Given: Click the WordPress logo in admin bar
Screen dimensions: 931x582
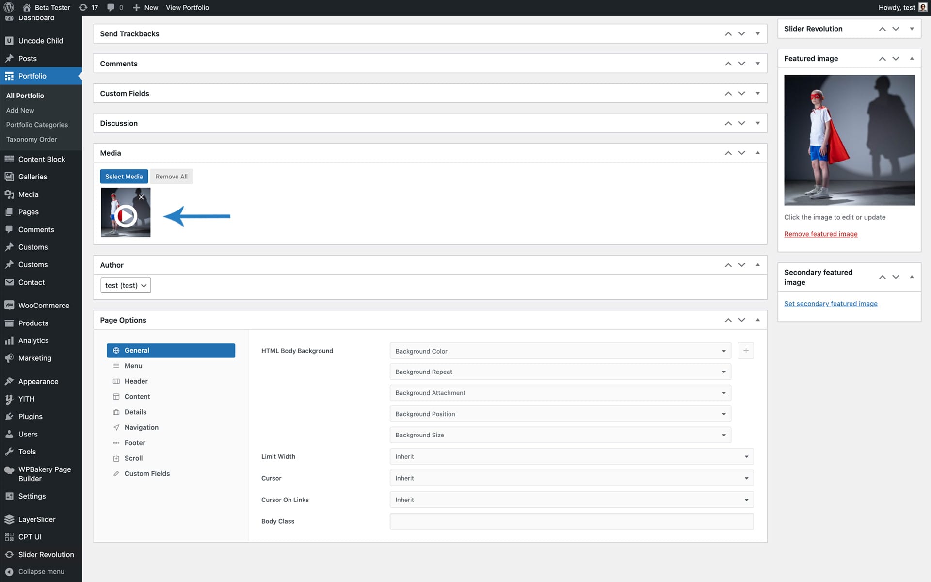Looking at the screenshot, I should 9,7.
